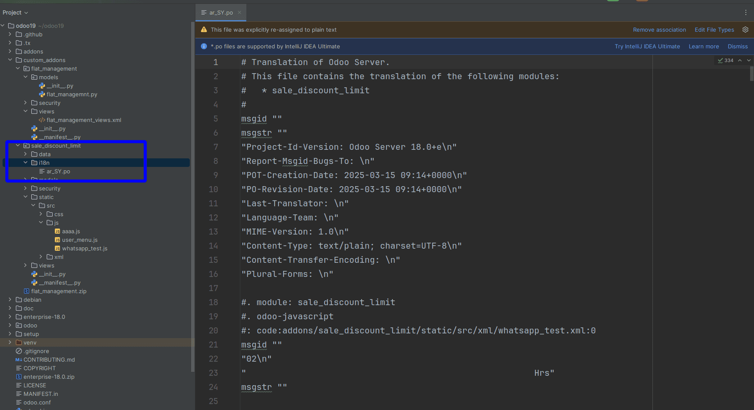Click the MIME-Version line in editor

coord(295,232)
